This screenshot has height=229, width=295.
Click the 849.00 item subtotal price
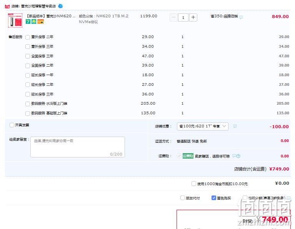click(280, 17)
